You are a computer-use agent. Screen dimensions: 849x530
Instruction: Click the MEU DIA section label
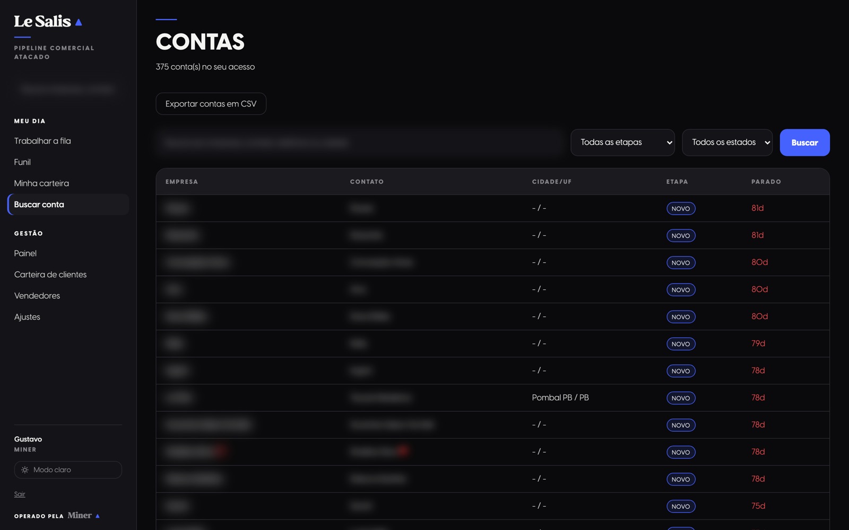[30, 121]
